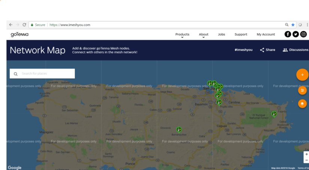Screen dimensions: 309x170
Task: Open the orange map filter settings button
Action: (302, 90)
